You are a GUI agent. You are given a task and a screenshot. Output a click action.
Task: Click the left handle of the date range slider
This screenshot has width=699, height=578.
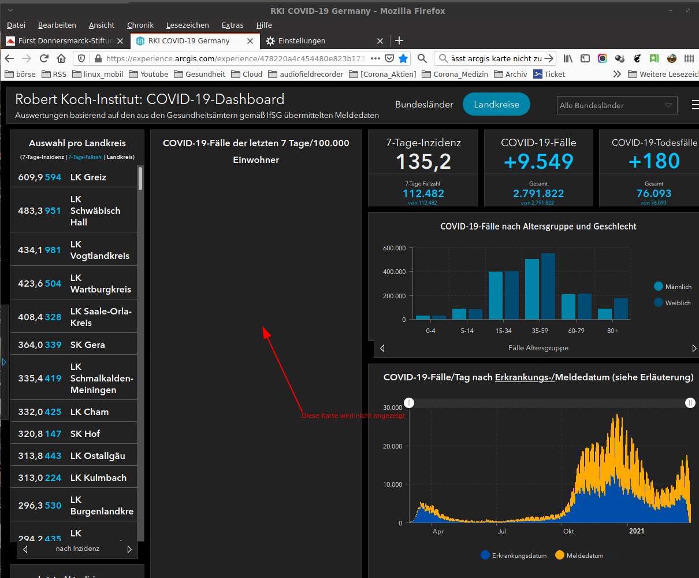pos(409,403)
